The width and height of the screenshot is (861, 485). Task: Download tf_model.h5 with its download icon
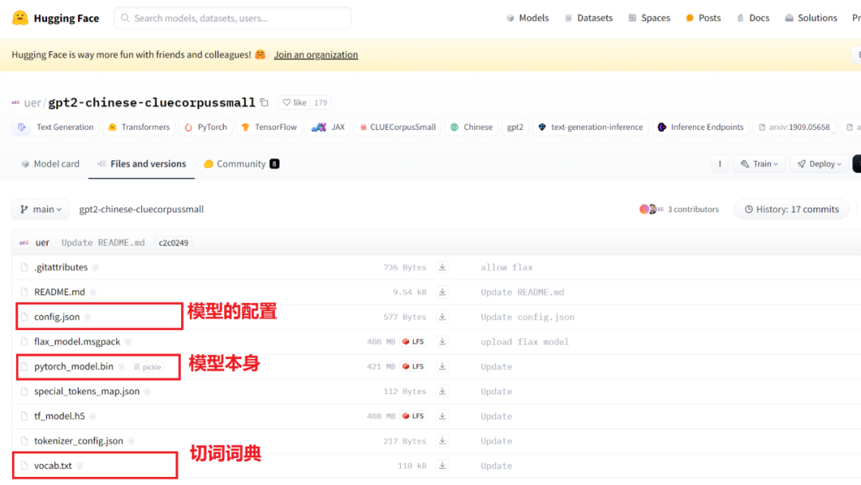click(x=442, y=416)
